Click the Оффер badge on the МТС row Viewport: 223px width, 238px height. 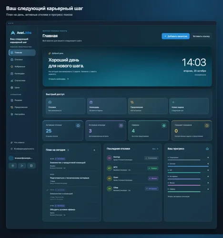coord(153,168)
